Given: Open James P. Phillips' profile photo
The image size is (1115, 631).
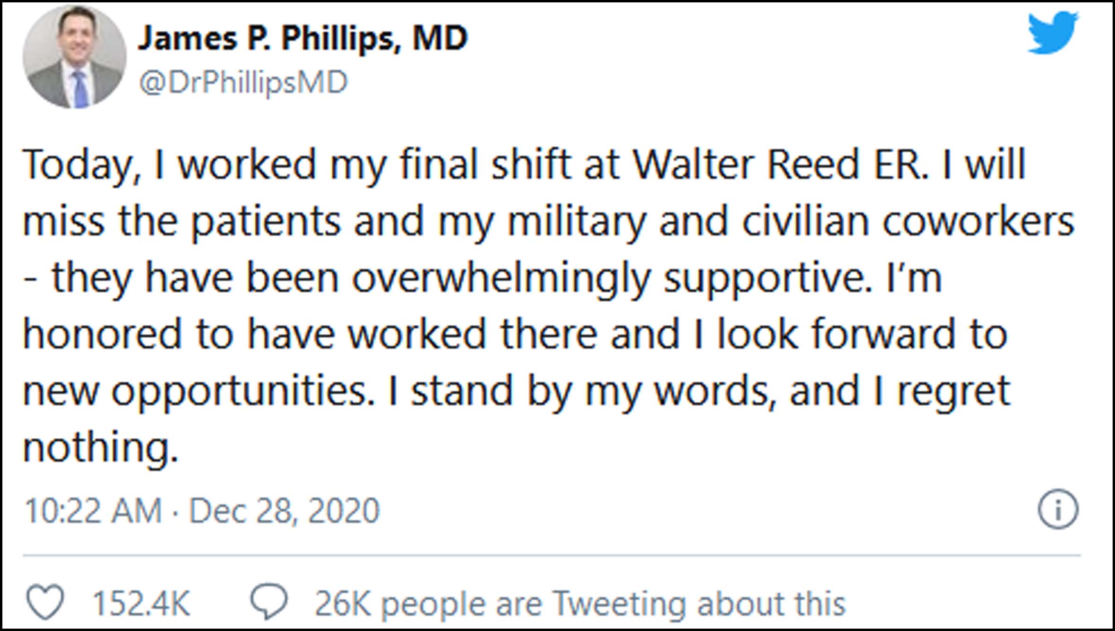Looking at the screenshot, I should coord(75,57).
